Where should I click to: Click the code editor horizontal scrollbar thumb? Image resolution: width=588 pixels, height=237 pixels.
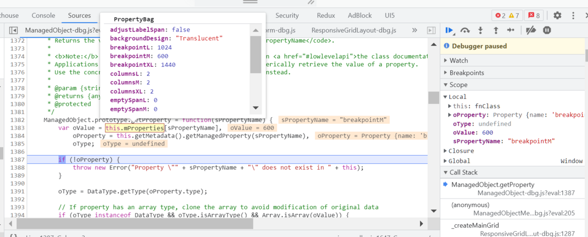click(135, 224)
